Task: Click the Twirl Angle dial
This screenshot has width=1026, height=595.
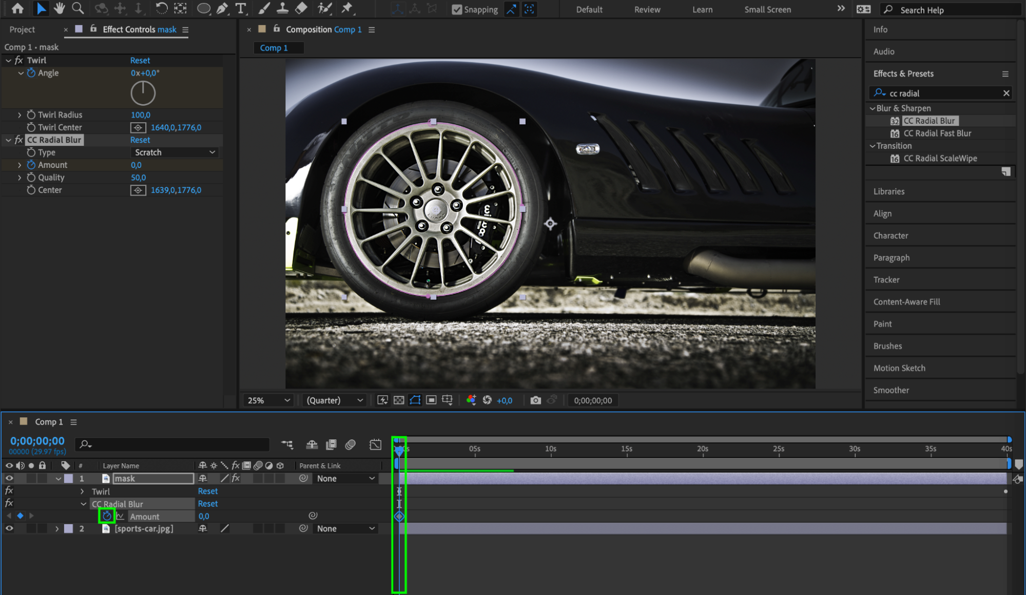Action: pos(143,93)
